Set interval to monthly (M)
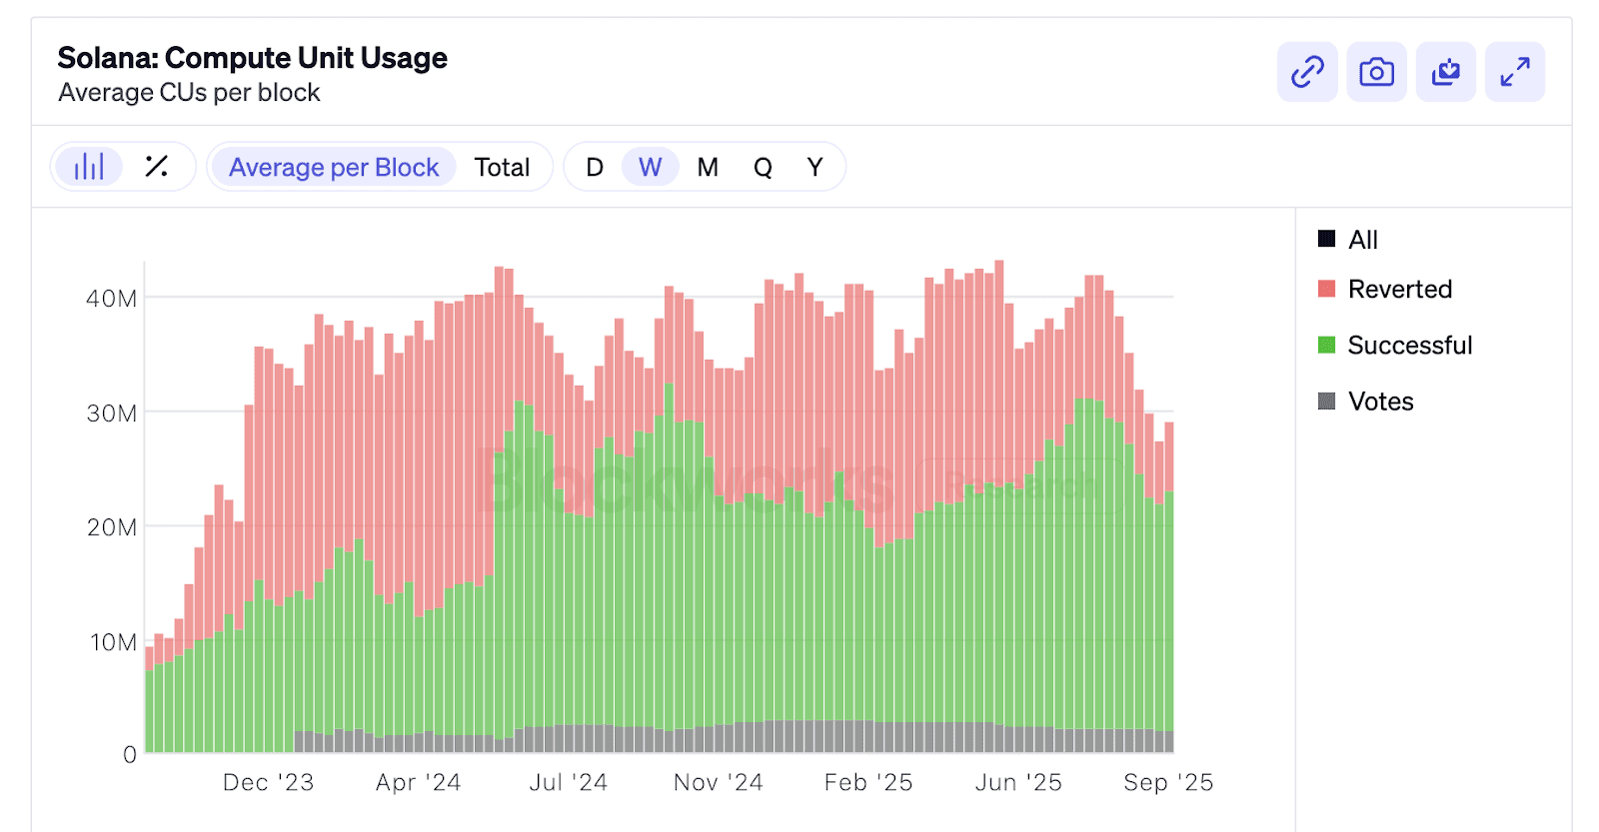1599x832 pixels. 708,167
